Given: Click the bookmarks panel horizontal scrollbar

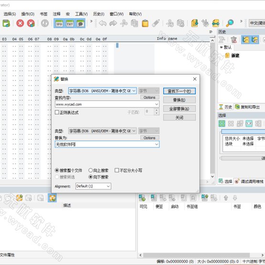Looking at the screenshot, I should point(196,255).
